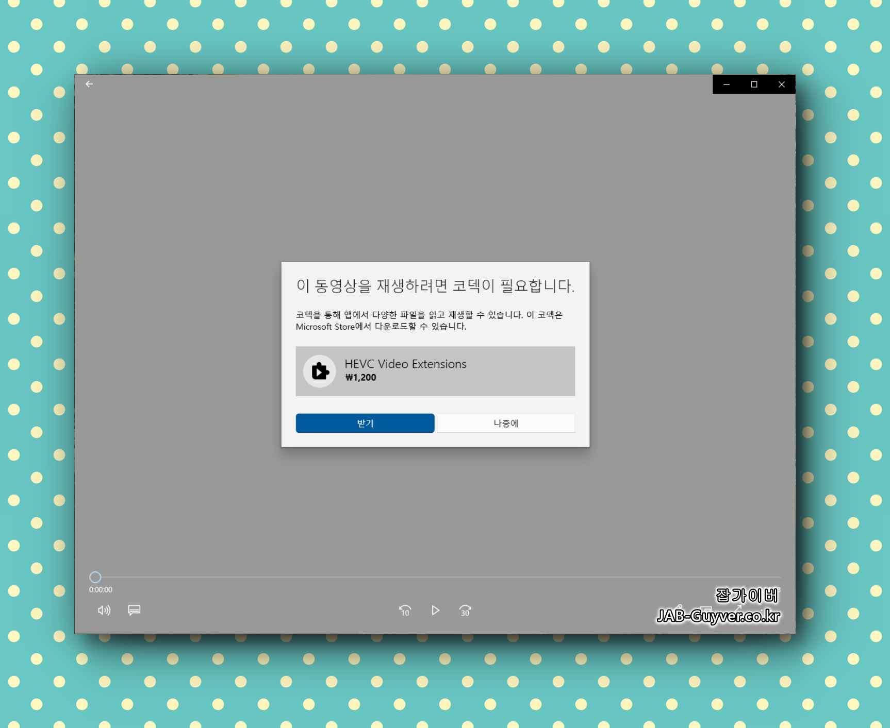The width and height of the screenshot is (890, 728).
Task: Open the Microsoft Store codec listing
Action: (435, 371)
